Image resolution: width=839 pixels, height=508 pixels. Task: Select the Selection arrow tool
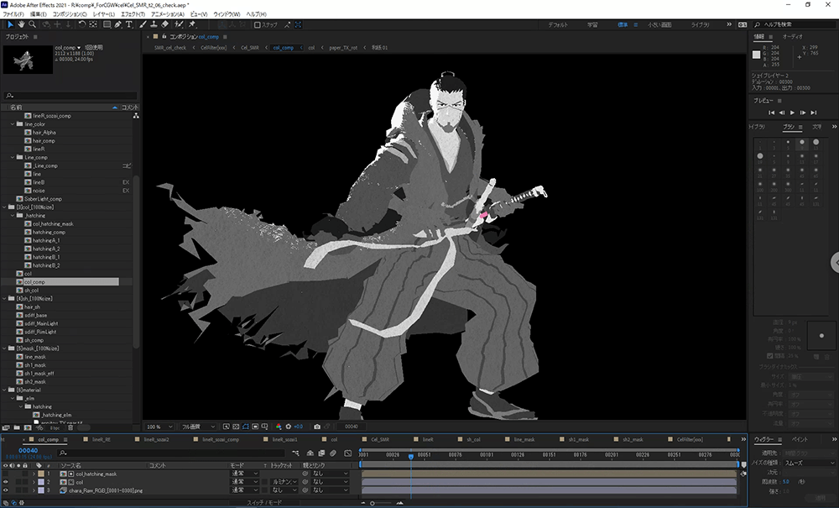(10, 24)
